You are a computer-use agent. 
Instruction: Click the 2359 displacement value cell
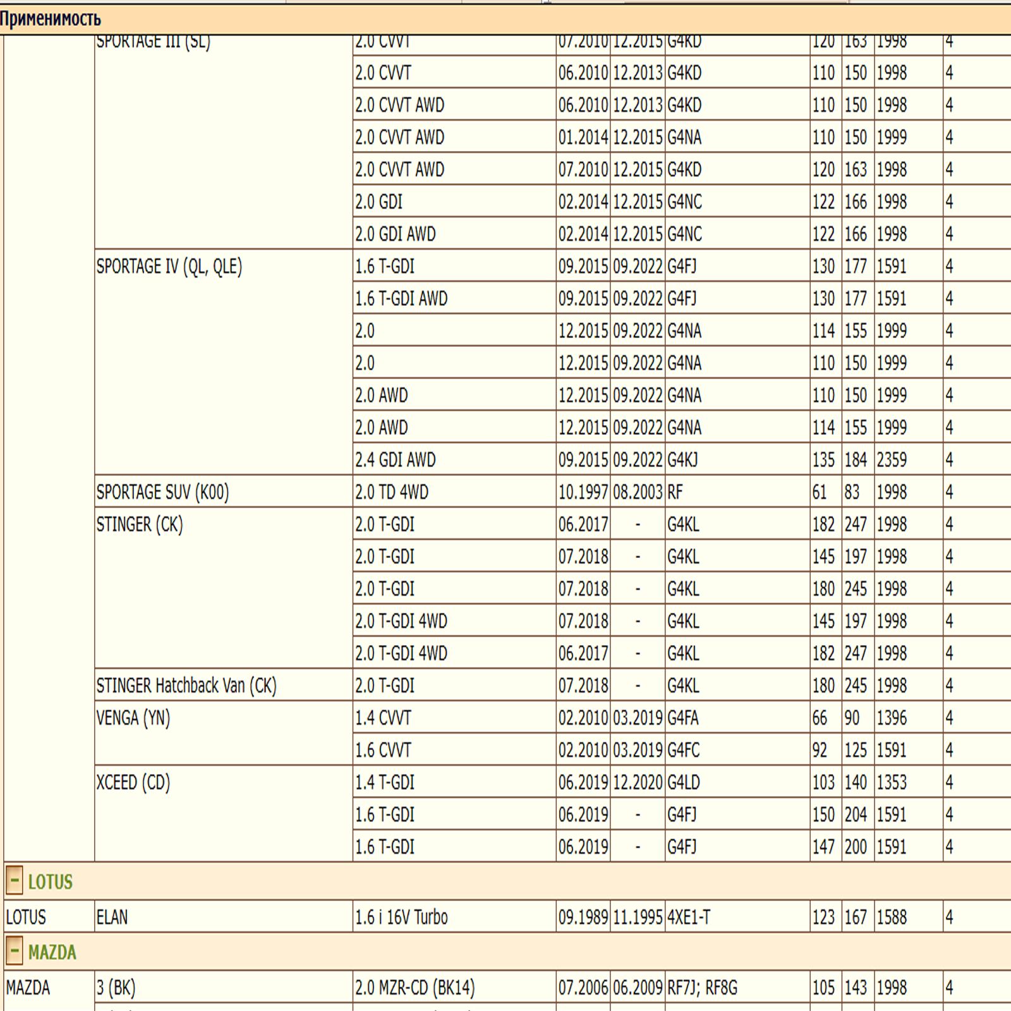(x=892, y=459)
